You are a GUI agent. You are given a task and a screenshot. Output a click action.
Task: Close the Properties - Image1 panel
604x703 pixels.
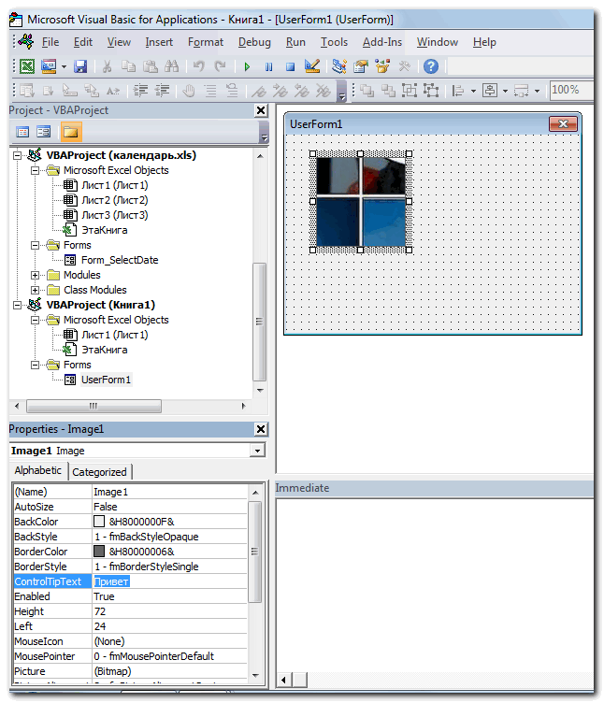261,429
